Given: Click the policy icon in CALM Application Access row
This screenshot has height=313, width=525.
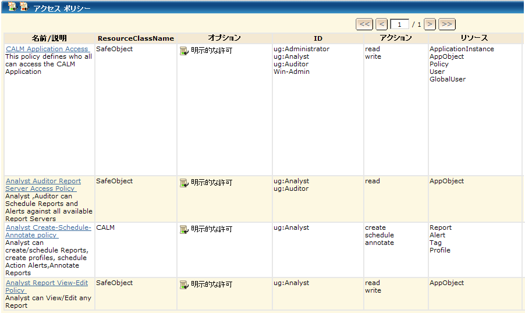Looking at the screenshot, I should pyautogui.click(x=184, y=51).
